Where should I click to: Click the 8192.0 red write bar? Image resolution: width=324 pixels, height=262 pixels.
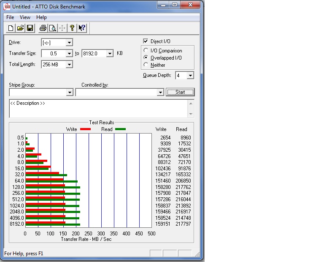click(46, 223)
